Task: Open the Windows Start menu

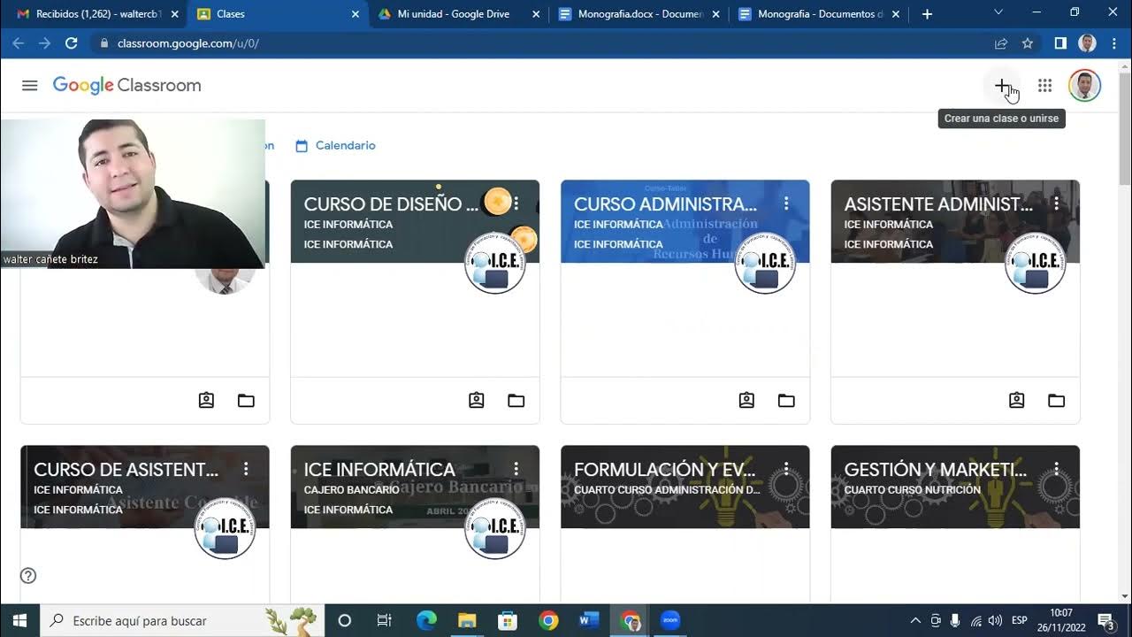Action: click(x=19, y=620)
